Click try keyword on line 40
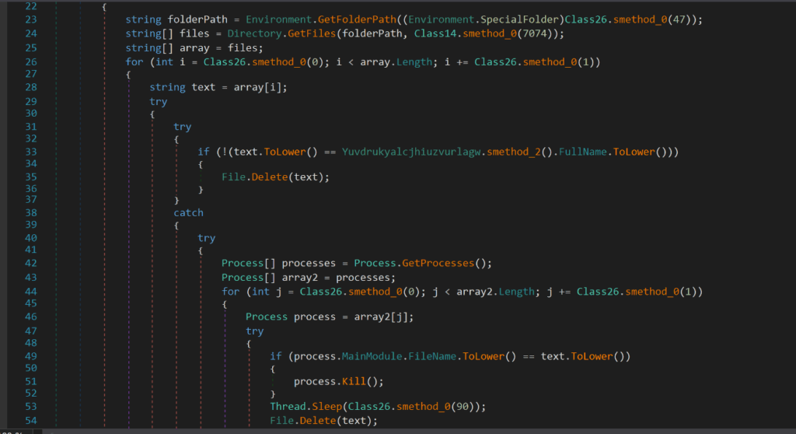The image size is (796, 434). click(207, 238)
